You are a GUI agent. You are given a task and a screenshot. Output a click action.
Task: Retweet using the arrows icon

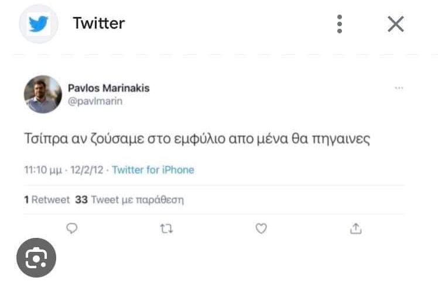click(166, 229)
